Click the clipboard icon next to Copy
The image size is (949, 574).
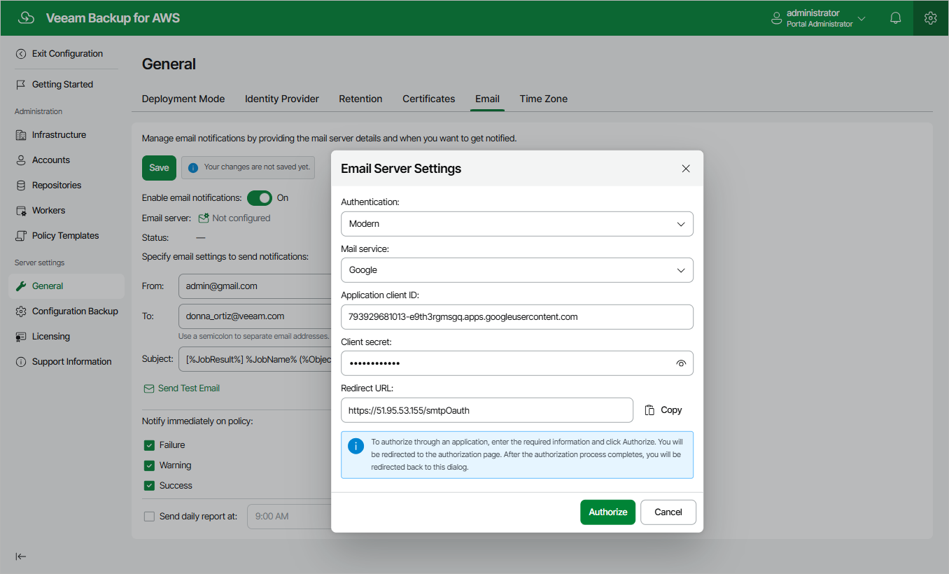[x=650, y=410]
